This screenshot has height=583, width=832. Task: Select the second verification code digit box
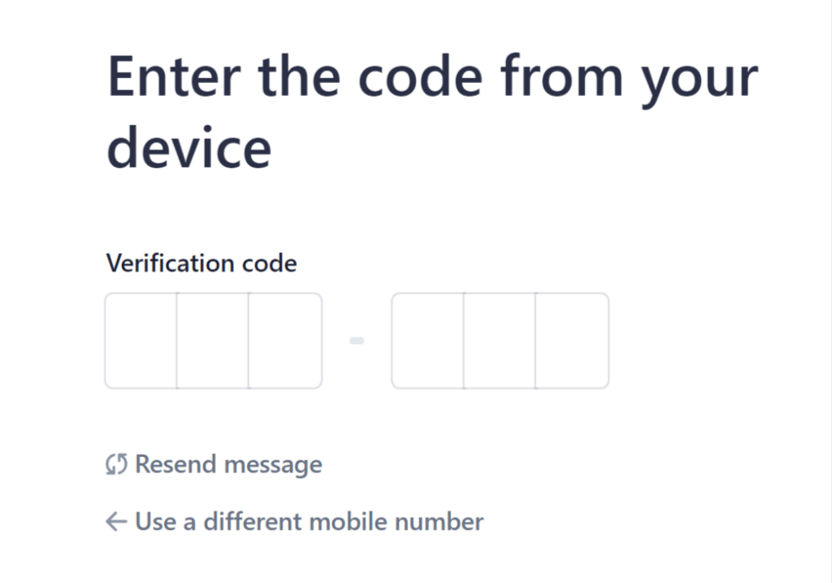(213, 341)
